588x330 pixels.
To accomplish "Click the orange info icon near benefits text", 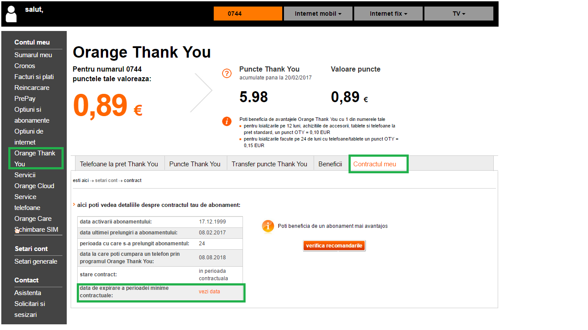I will (227, 121).
